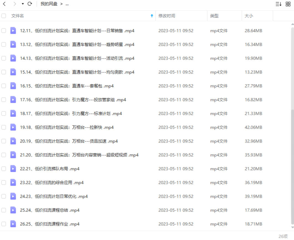
Task: Check the box for 15.14 均匀测款 file
Action: click(4, 72)
